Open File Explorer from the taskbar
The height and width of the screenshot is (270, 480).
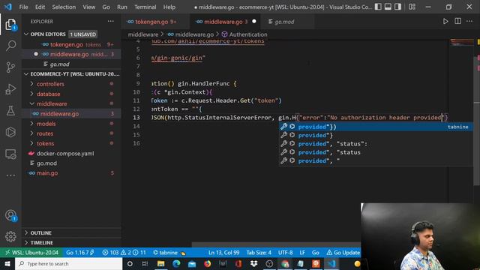coord(161,264)
